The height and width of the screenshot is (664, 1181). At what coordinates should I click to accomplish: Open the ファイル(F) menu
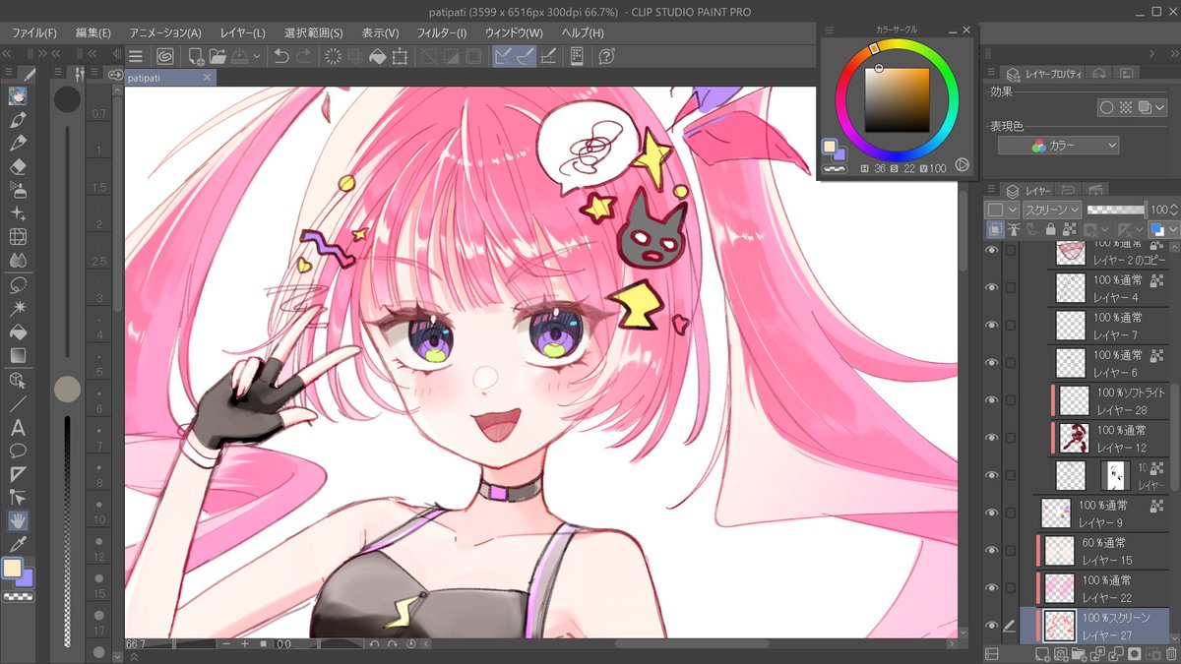tap(34, 32)
